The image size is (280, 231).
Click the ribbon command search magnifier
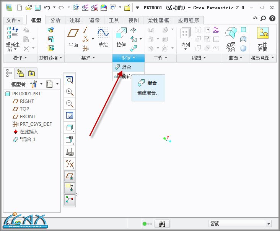(x=263, y=18)
